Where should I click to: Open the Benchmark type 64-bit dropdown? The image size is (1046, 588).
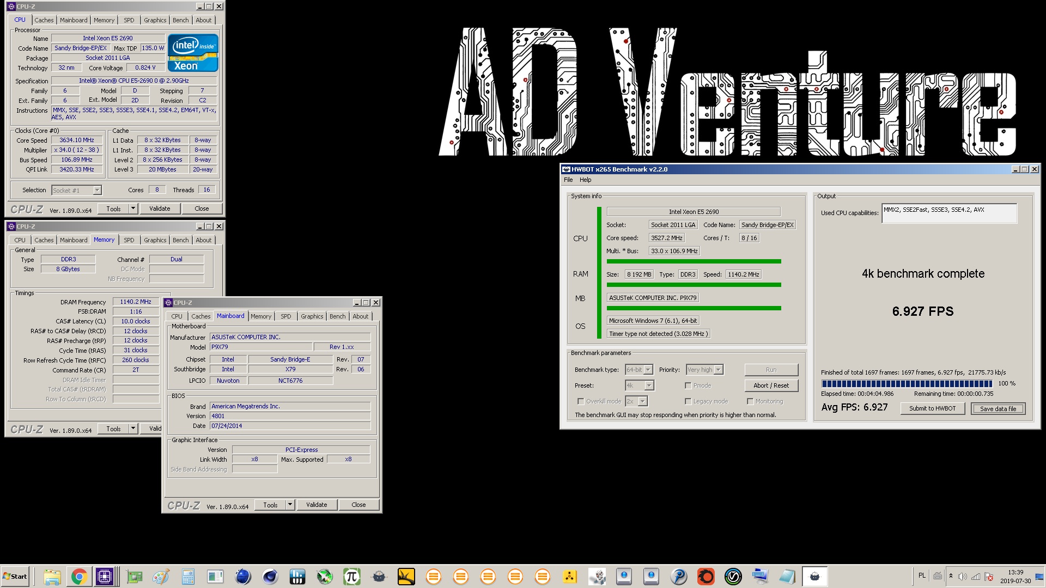pyautogui.click(x=648, y=370)
